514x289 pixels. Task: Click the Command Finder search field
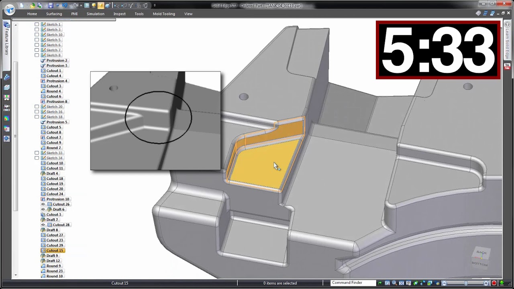[353, 283]
